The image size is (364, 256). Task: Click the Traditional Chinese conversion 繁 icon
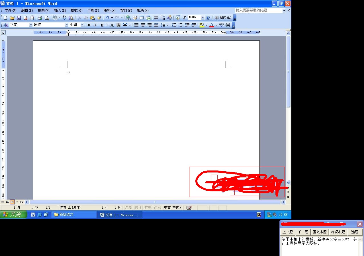pyautogui.click(x=55, y=18)
